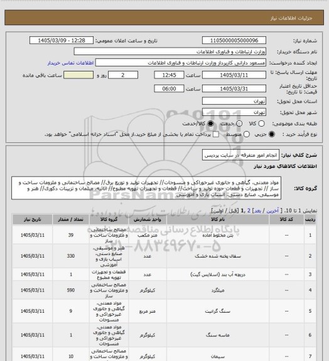Toggle the اسناد خزانه اسلامی payment checkbox

click(x=216, y=134)
